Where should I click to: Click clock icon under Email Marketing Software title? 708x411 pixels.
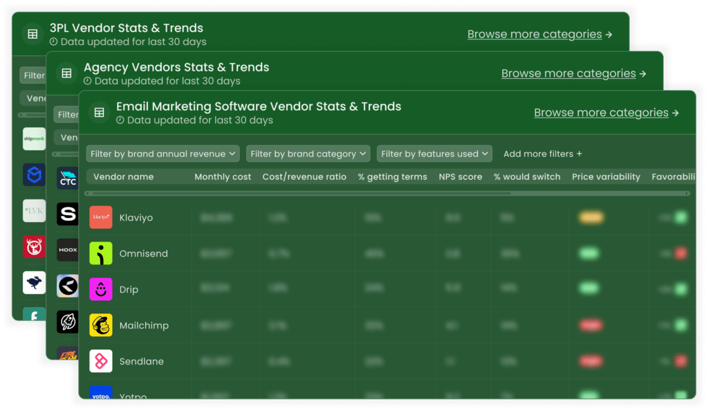[x=120, y=120]
